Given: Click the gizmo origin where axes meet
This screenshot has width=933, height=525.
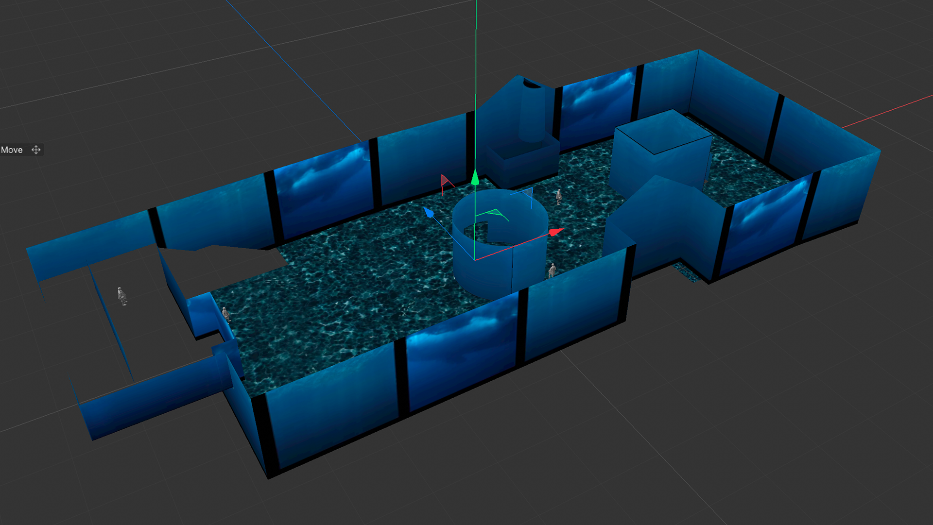Looking at the screenshot, I should tap(475, 260).
